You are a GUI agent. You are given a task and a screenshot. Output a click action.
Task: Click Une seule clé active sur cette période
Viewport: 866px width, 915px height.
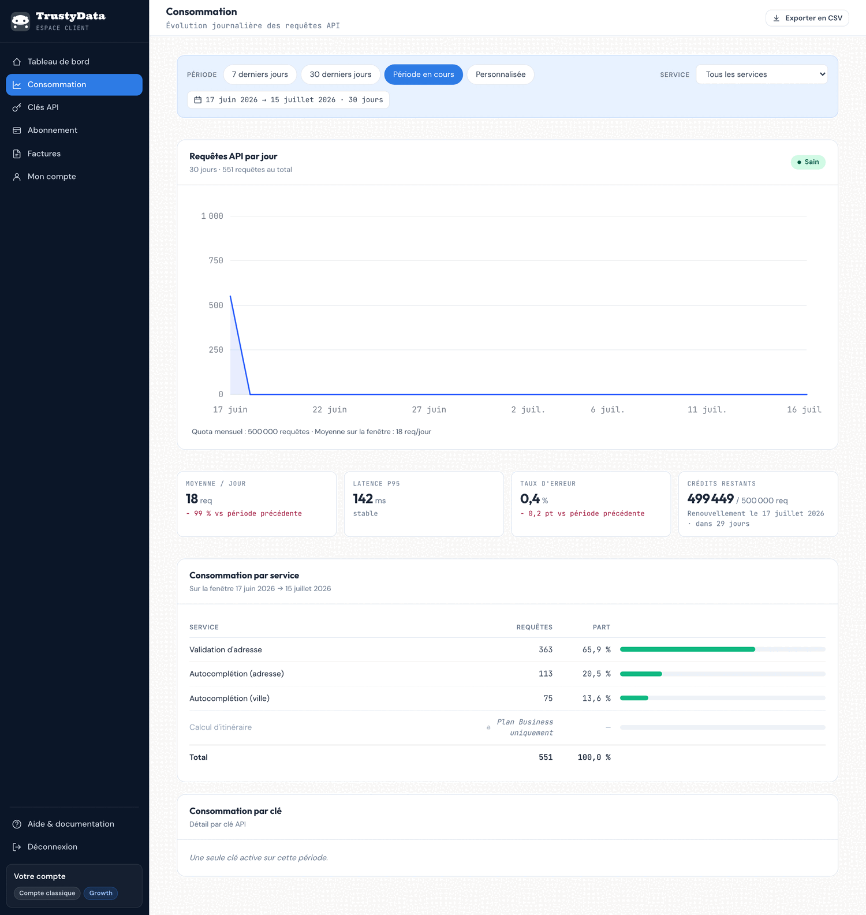[x=259, y=858]
